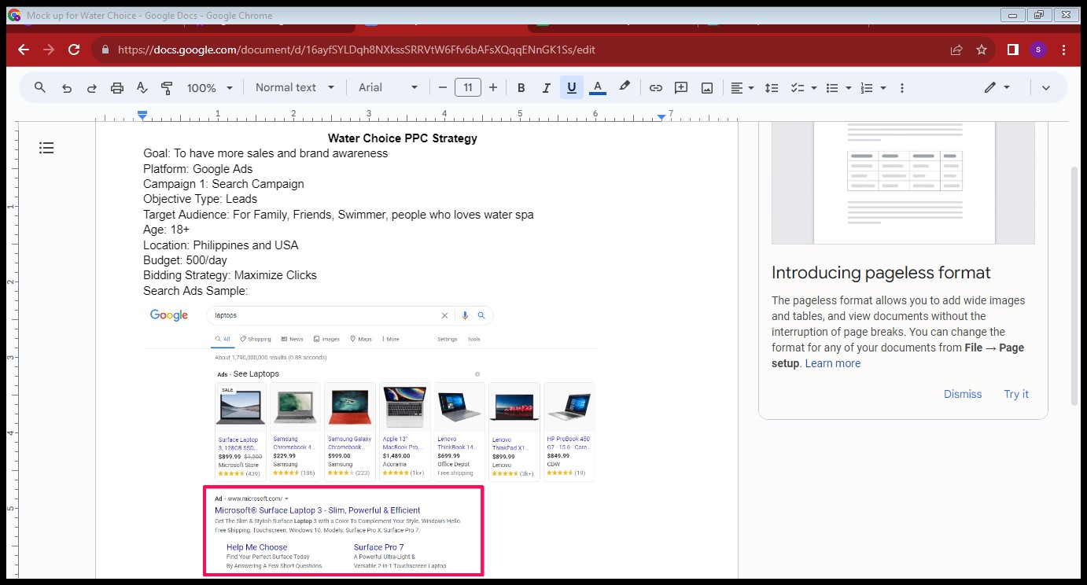Screen dimensions: 1087x585
Task: Open the Chrome side panel
Action: 1013,50
